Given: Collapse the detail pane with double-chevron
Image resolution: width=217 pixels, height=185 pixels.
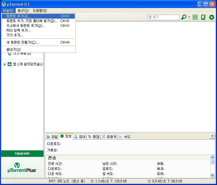Looking at the screenshot, I should (x=212, y=136).
